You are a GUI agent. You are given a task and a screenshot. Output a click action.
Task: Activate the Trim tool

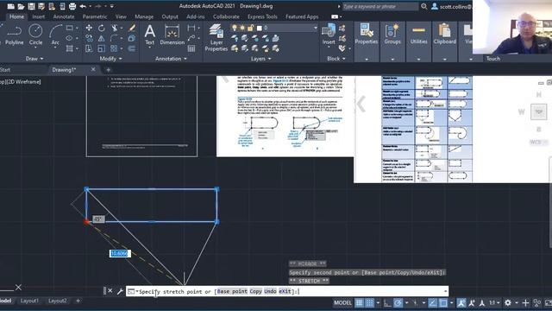click(x=115, y=28)
